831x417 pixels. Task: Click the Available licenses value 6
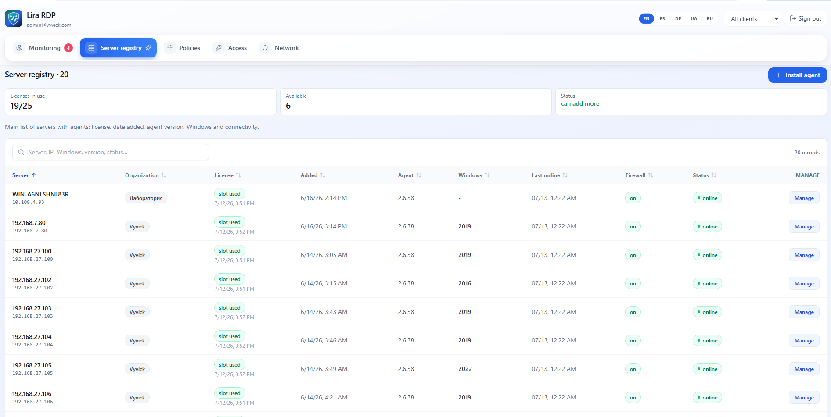(x=288, y=106)
